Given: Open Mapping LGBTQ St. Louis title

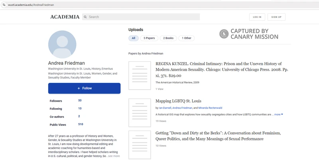Looking at the screenshot, I should pyautogui.click(x=178, y=101).
